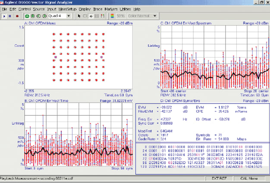Select the rectangle box-select tool

click(85, 16)
